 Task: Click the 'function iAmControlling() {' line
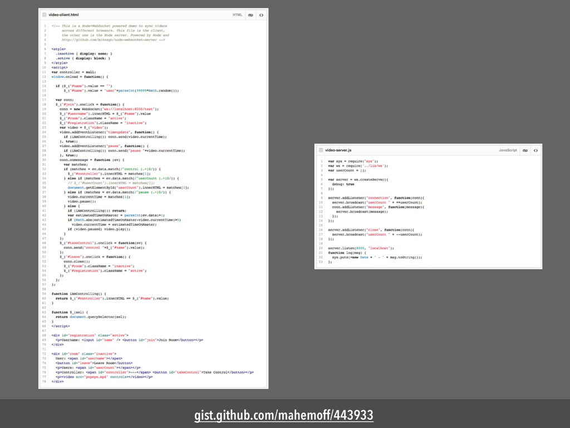pyautogui.click(x=79, y=294)
